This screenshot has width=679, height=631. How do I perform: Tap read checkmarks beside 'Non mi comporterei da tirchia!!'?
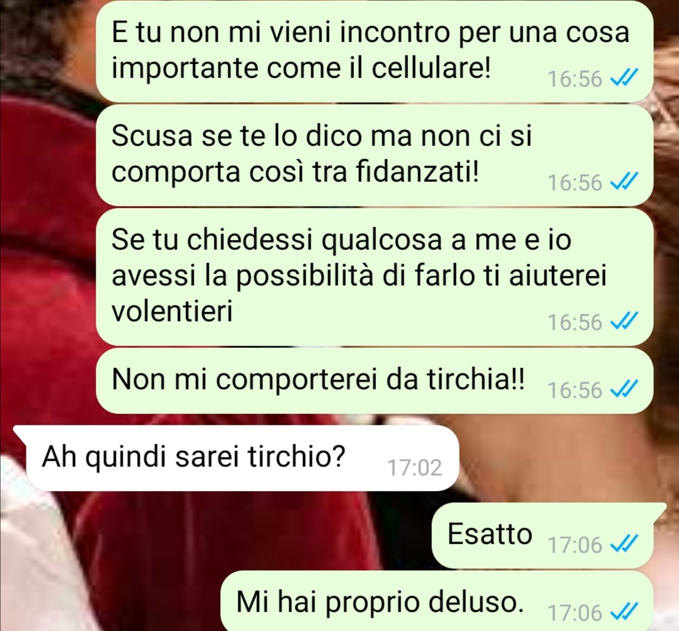click(624, 389)
